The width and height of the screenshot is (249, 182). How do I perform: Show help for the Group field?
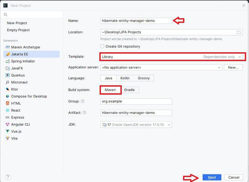pos(83,101)
